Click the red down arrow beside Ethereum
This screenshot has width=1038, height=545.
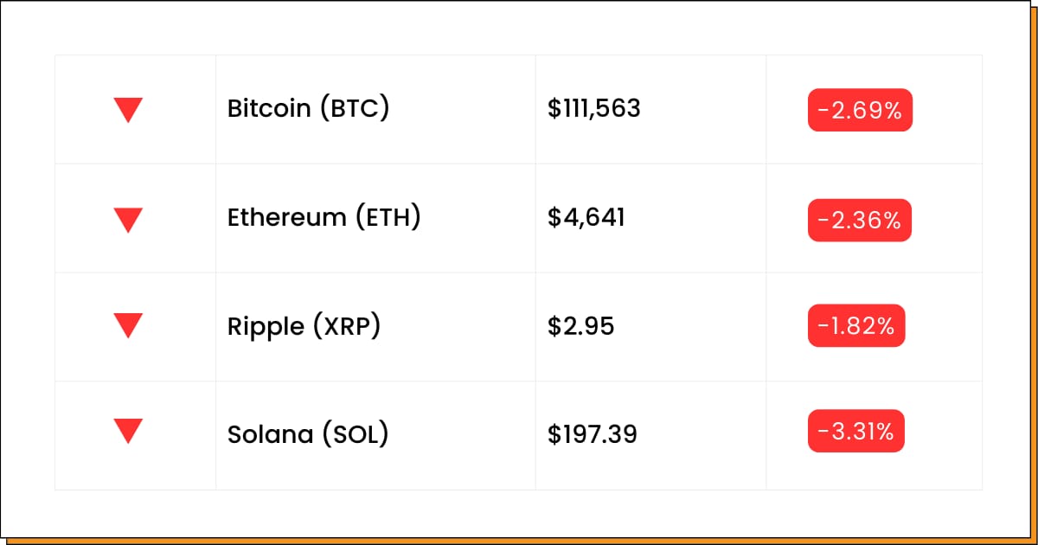click(x=128, y=220)
